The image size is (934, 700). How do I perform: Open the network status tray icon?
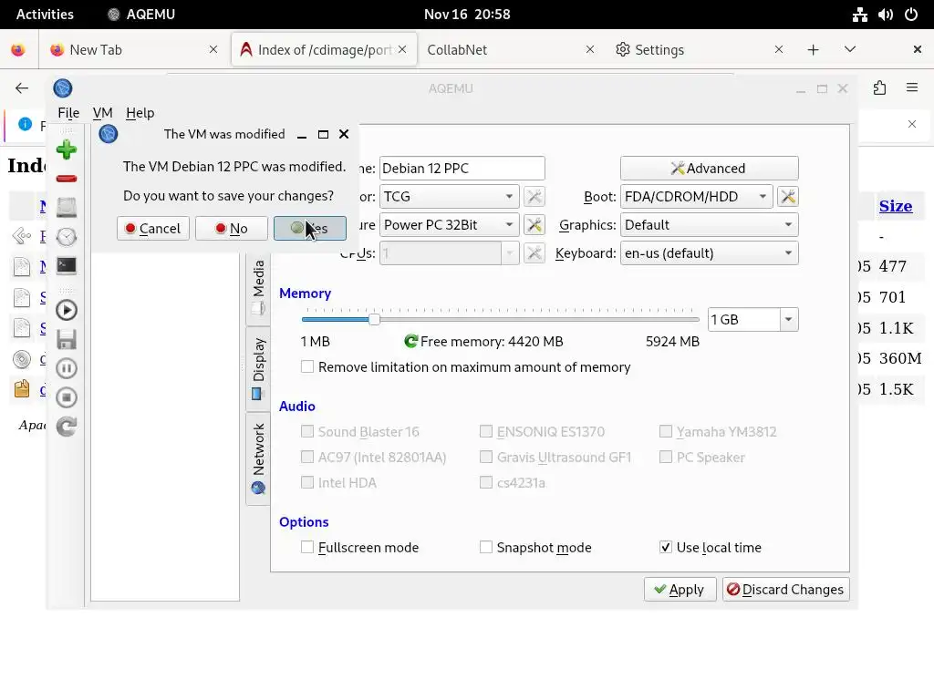point(859,15)
